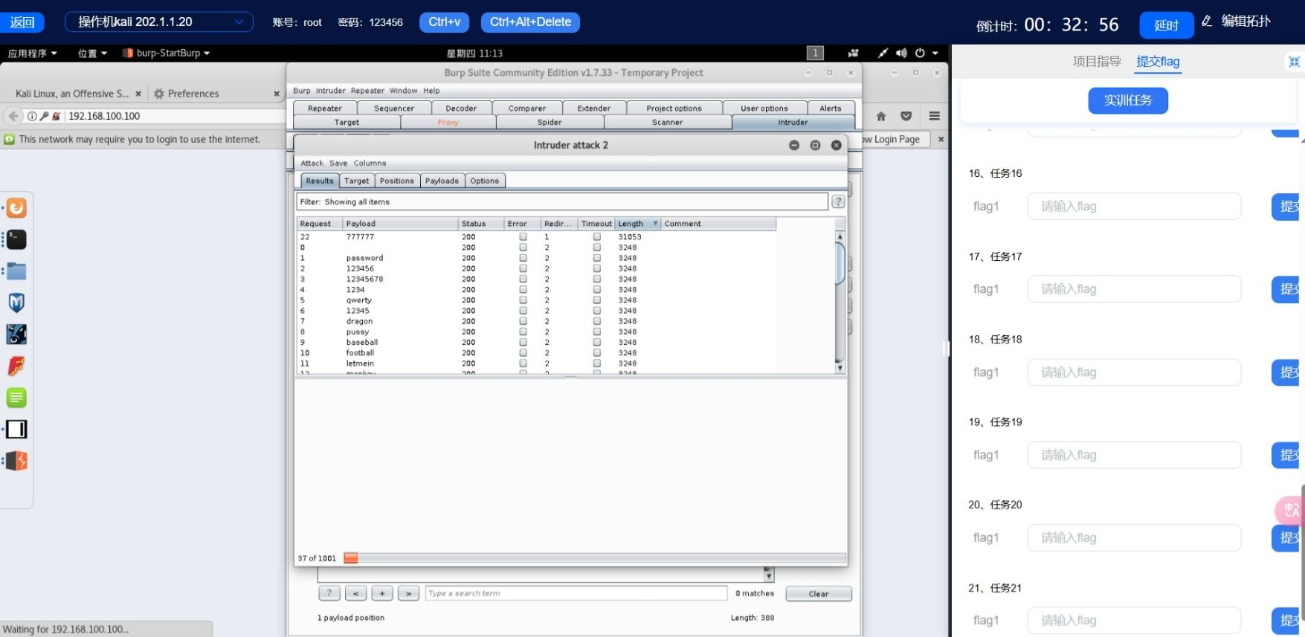Click the video recorder icon in top panel
Image resolution: width=1305 pixels, height=637 pixels.
(x=854, y=53)
